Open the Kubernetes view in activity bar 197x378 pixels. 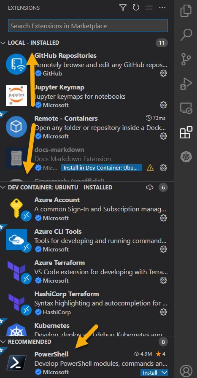pos(186,157)
